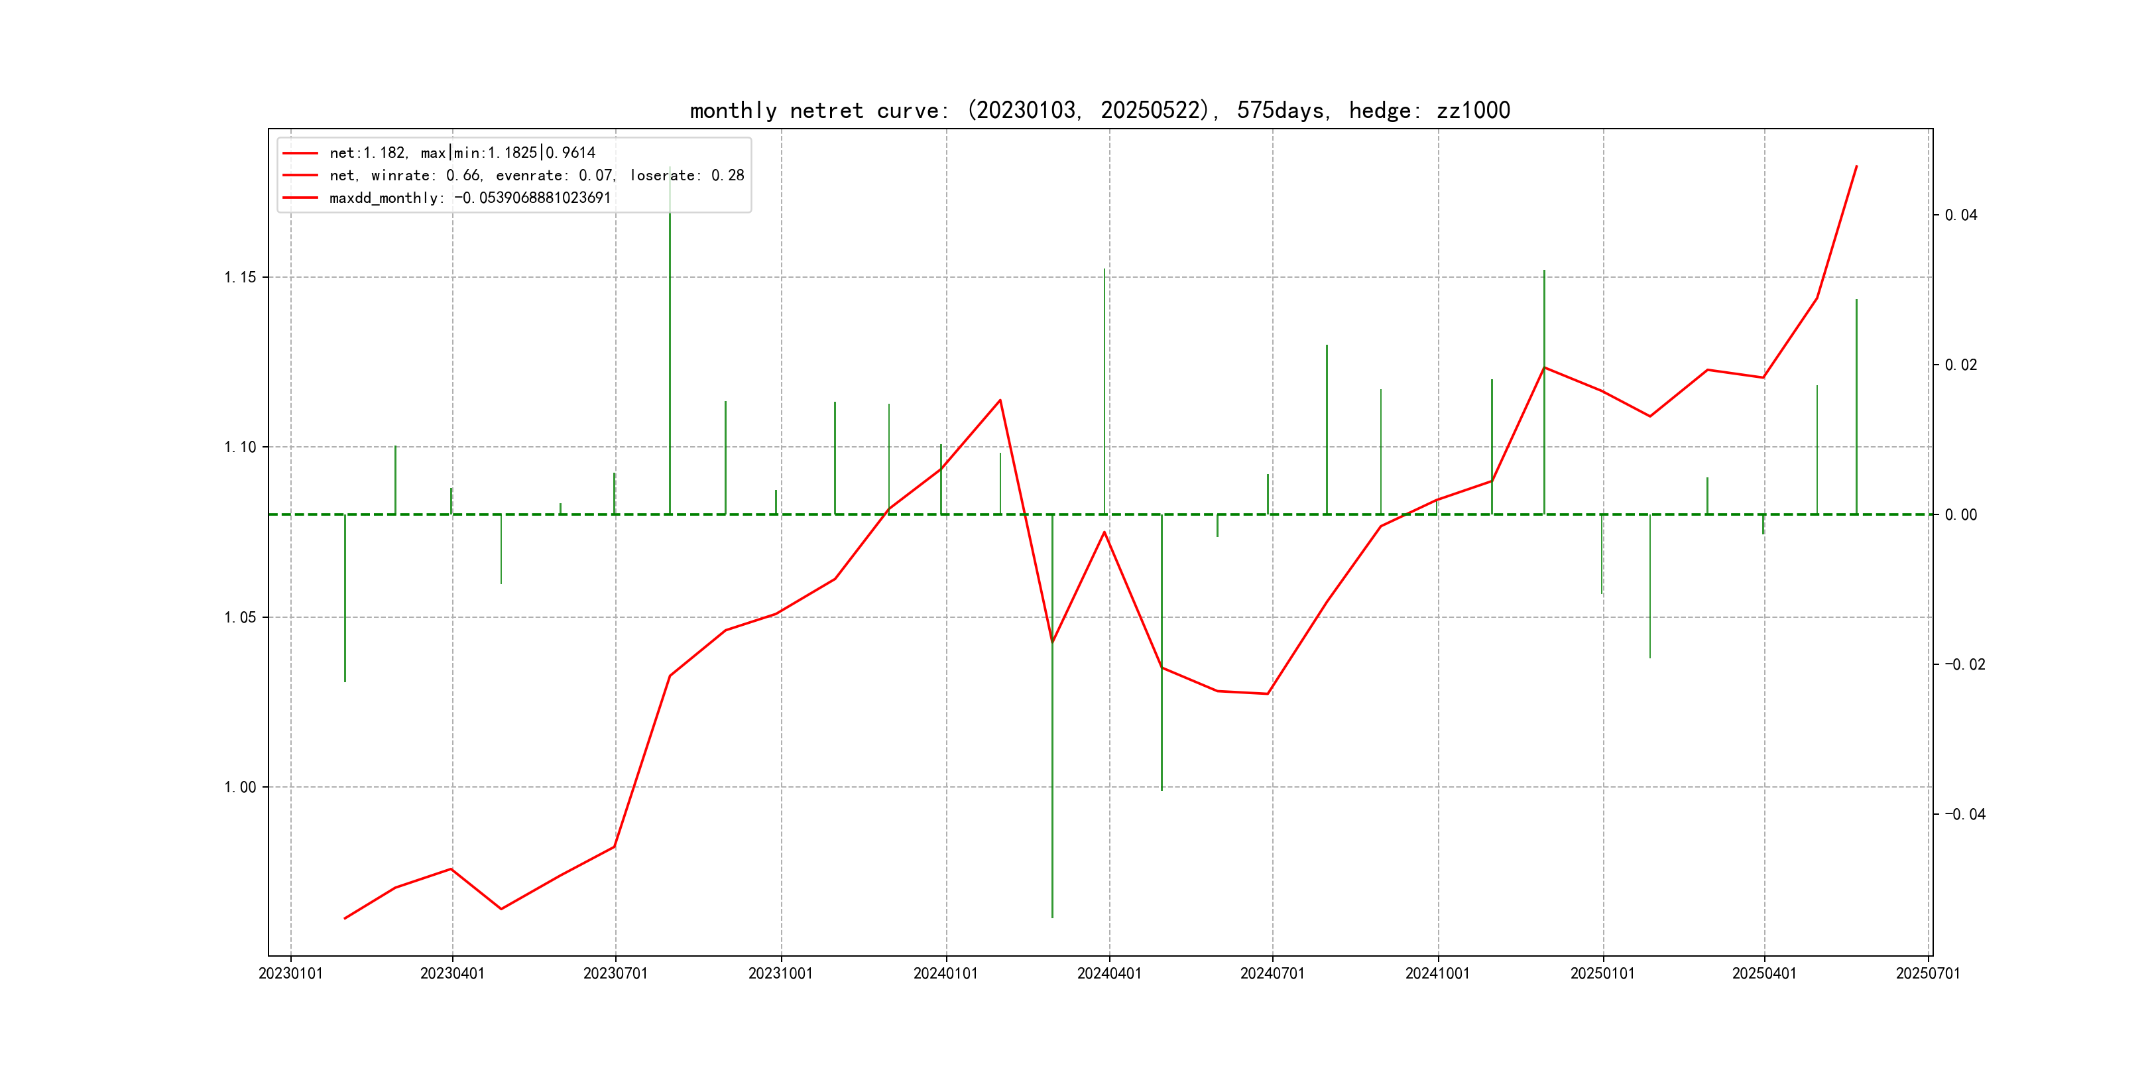The height and width of the screenshot is (1074, 2148).
Task: Click the legend entry showing winrate 0.66
Action: coord(536,175)
